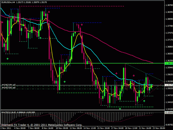Click the 10 Nov 00:00 time label
The height and width of the screenshot is (130, 173).
point(62,128)
